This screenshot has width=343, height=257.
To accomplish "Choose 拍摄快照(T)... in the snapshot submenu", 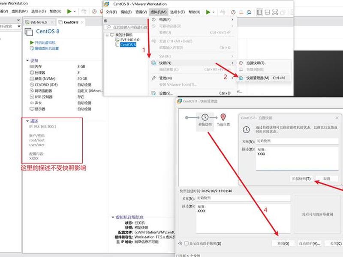I will tap(264, 63).
